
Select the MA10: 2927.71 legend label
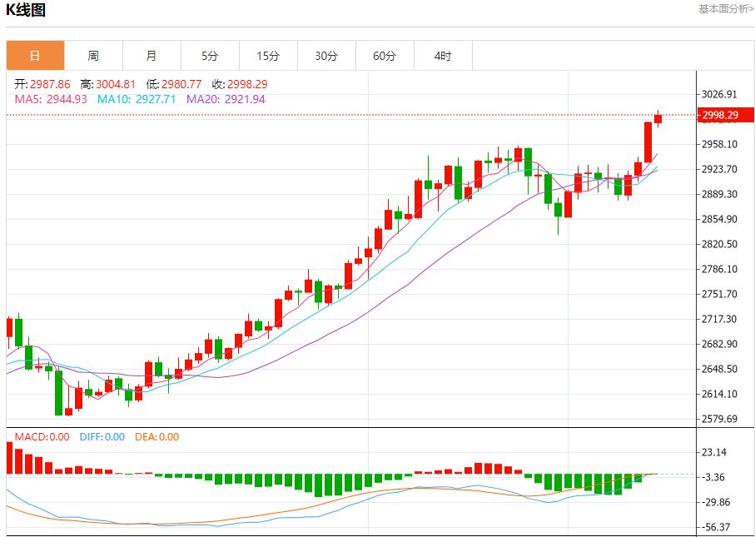coord(138,99)
